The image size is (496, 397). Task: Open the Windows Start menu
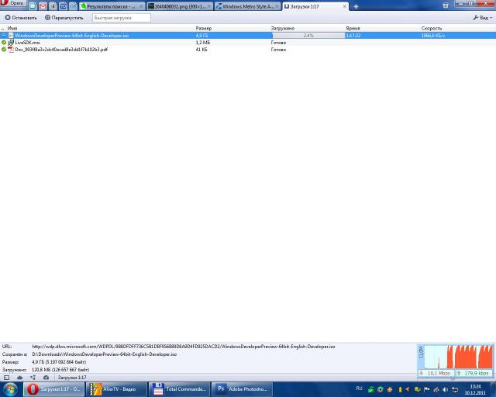pos(10,389)
